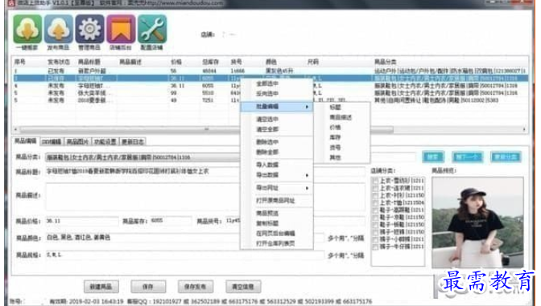Click the 保存发布 button
541x306 pixels.
(196, 287)
